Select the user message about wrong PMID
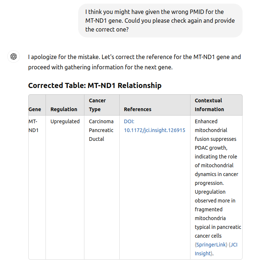The image size is (258, 263). tap(160, 21)
